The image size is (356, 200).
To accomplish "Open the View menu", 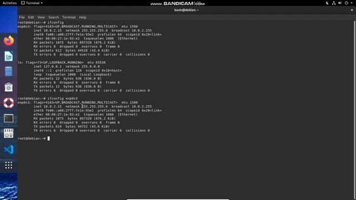I will 41,17.
